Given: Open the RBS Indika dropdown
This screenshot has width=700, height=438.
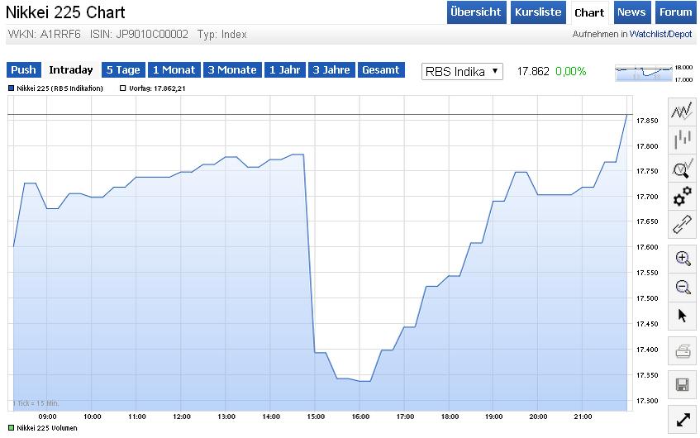Looking at the screenshot, I should pos(462,71).
